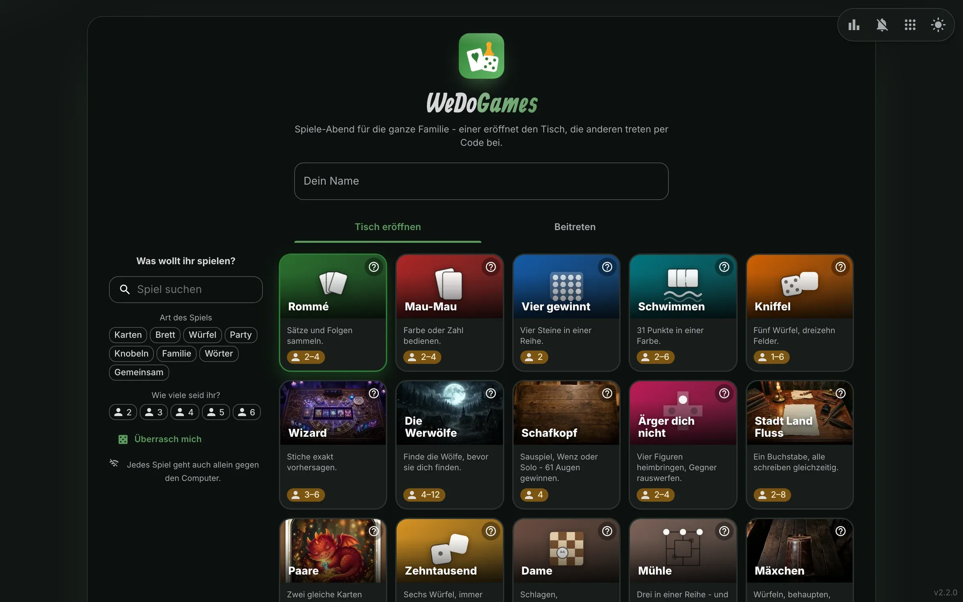Open help for Vier gewinnt card

[x=607, y=267]
